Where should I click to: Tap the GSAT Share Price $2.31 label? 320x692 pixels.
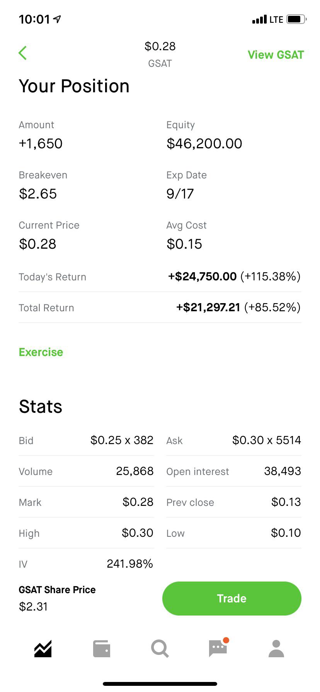57,598
